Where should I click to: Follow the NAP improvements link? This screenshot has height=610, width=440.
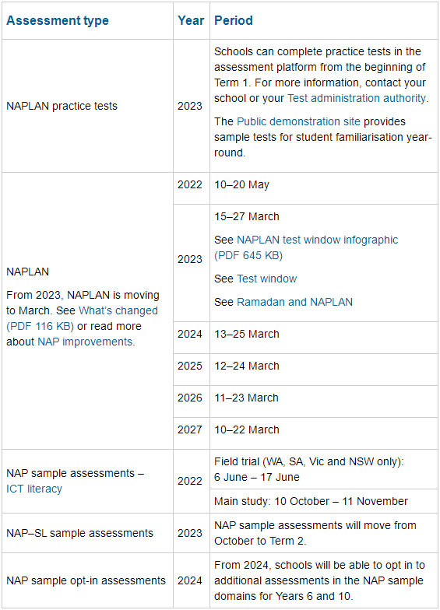click(85, 342)
